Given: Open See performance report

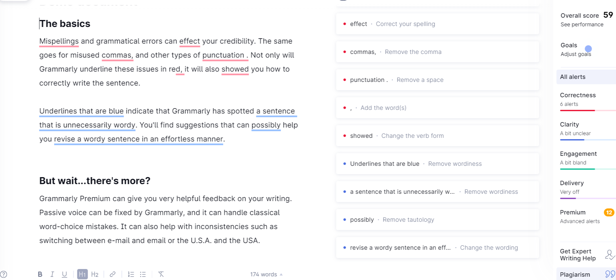Looking at the screenshot, I should pos(581,24).
